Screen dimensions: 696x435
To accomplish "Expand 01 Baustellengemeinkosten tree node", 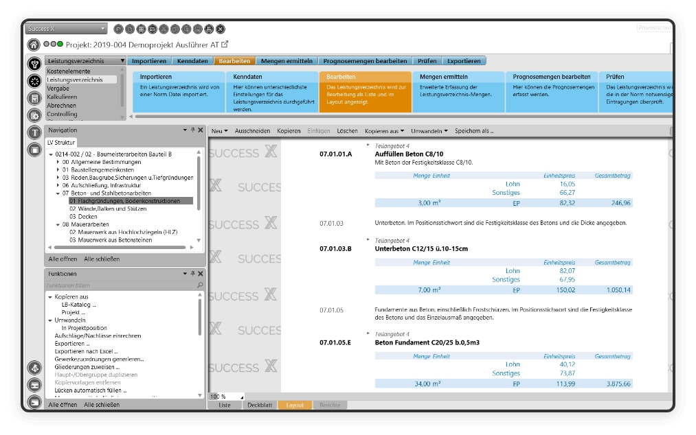I will [x=58, y=170].
